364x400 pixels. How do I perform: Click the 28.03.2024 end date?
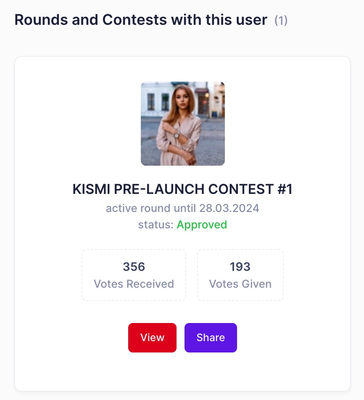pyautogui.click(x=229, y=208)
